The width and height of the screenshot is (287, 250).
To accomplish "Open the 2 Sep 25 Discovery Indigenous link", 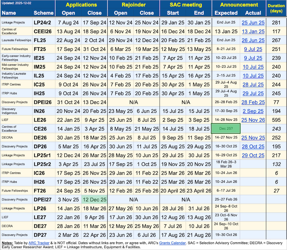I will click(x=253, y=111).
